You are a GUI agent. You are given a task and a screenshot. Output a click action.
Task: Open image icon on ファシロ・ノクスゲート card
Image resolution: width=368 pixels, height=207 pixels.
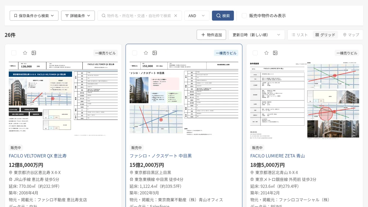155,53
